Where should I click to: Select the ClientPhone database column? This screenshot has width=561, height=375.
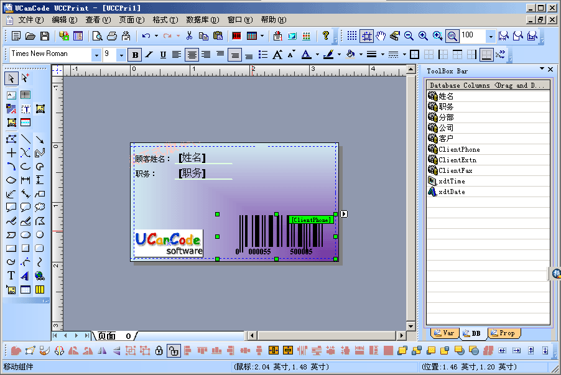(x=459, y=149)
